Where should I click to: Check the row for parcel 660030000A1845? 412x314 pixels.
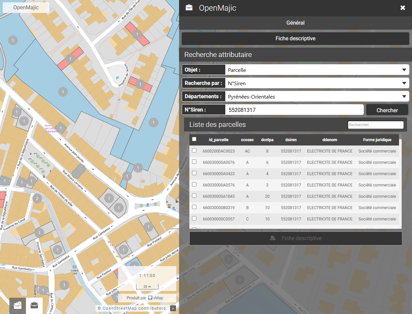194,196
